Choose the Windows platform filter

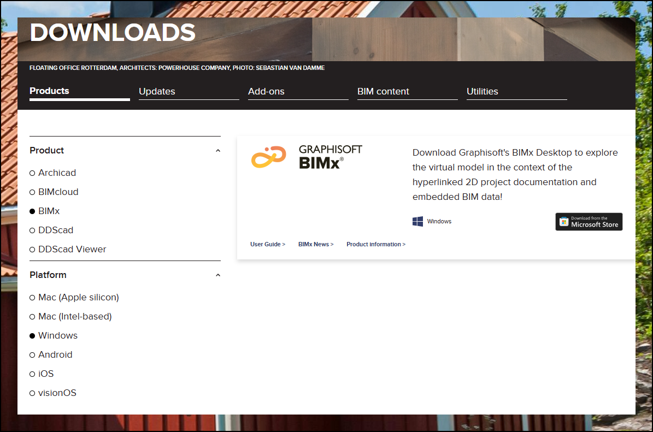pos(54,336)
